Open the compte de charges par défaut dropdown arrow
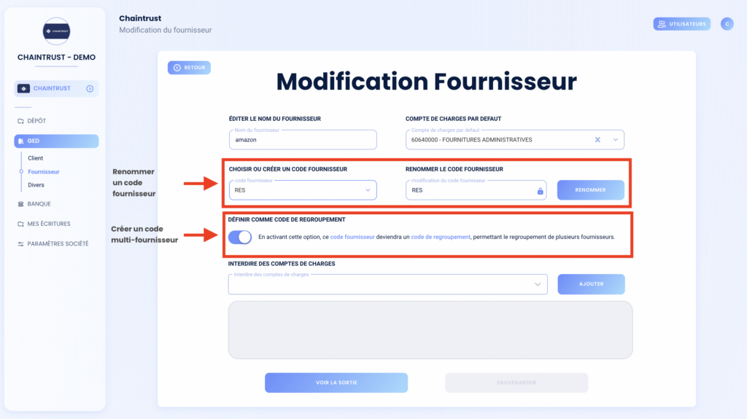 (x=616, y=140)
